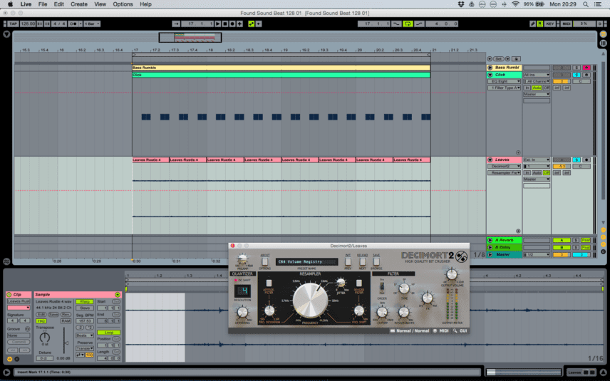Toggle the clip Loop button

(108, 333)
